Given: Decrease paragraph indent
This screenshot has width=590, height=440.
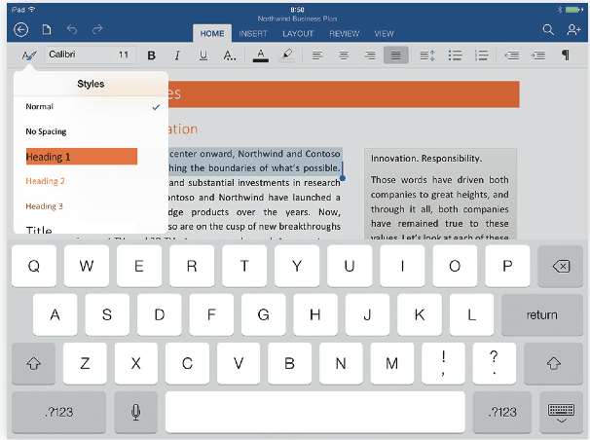Looking at the screenshot, I should point(512,55).
